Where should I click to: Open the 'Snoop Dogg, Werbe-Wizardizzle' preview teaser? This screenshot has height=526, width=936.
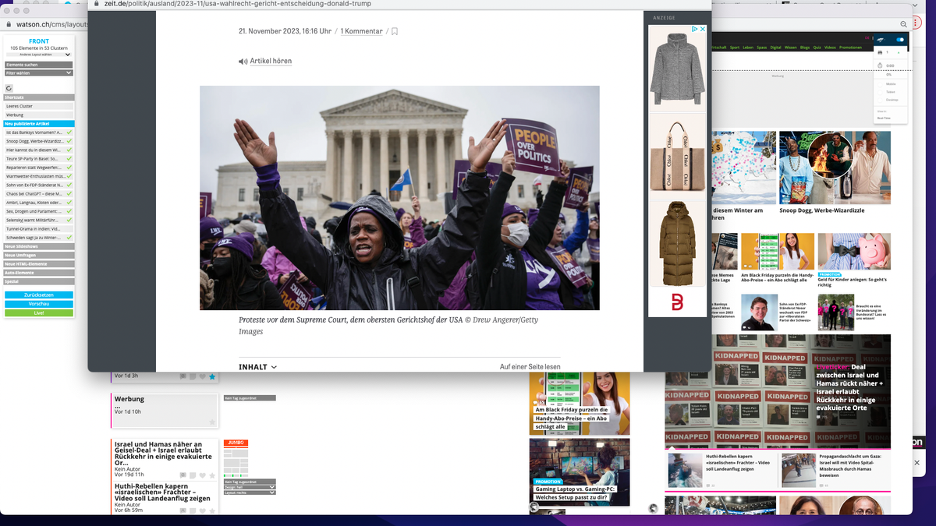click(x=835, y=173)
